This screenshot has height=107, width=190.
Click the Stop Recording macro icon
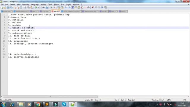(x=96, y=7)
